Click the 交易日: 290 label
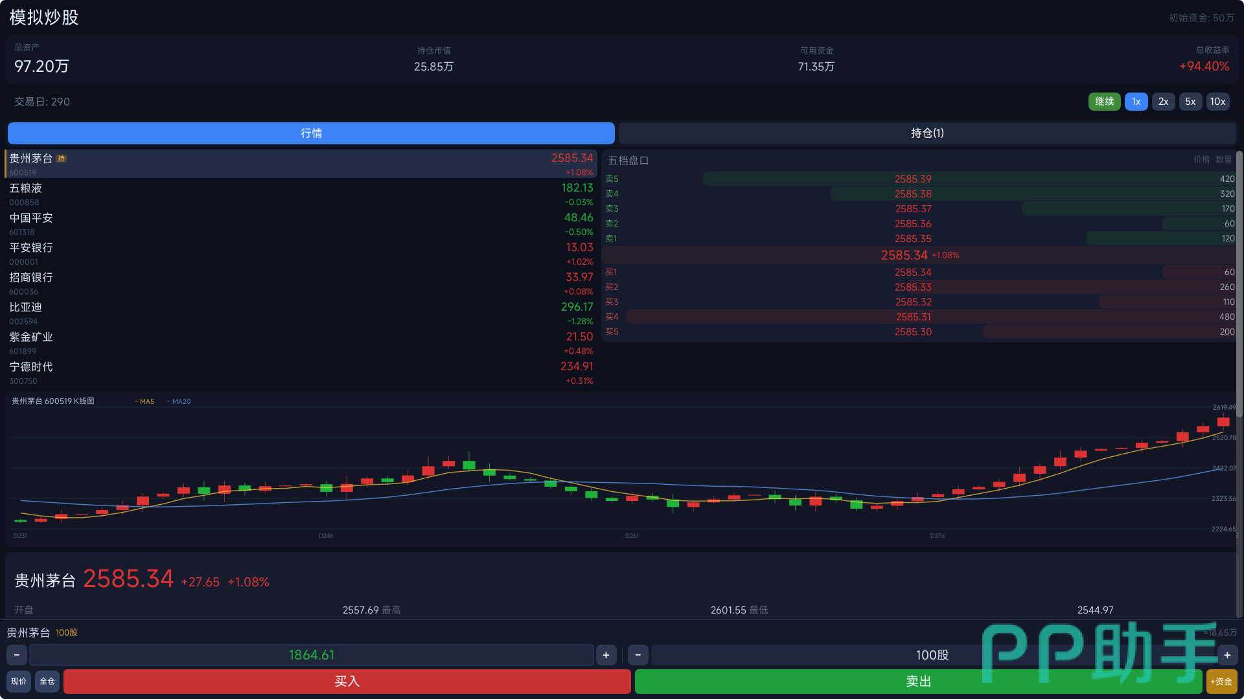 pos(42,102)
